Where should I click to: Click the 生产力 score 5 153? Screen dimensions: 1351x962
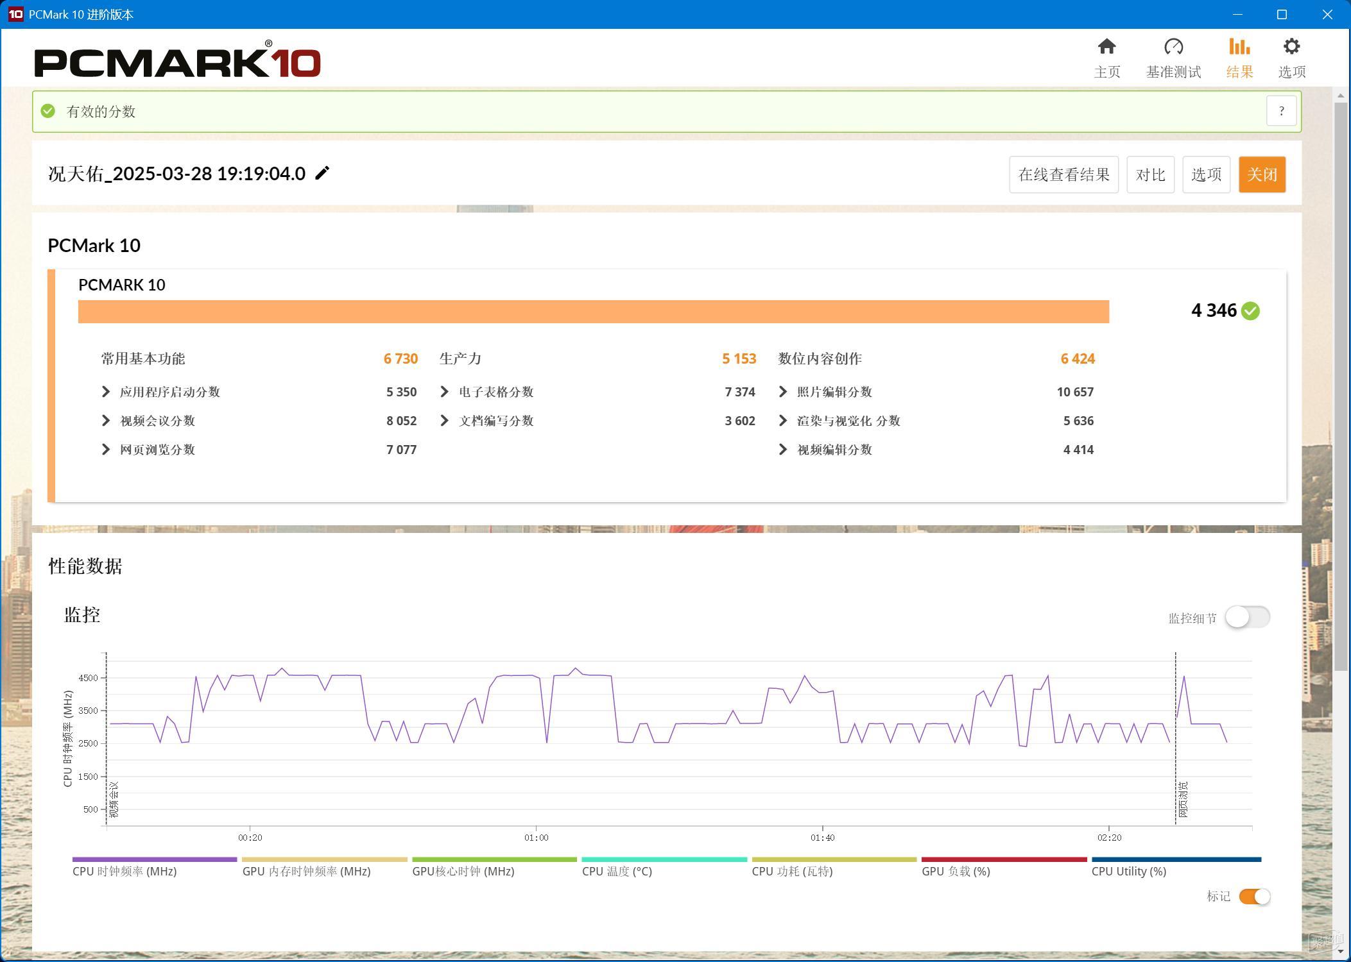coord(739,359)
